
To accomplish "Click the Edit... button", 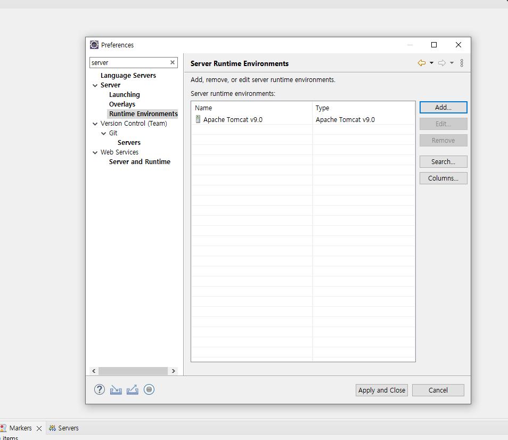I will 443,124.
